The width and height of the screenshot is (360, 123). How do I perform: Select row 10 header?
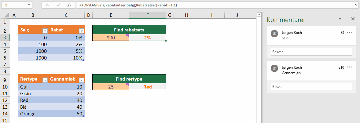(x=5, y=86)
